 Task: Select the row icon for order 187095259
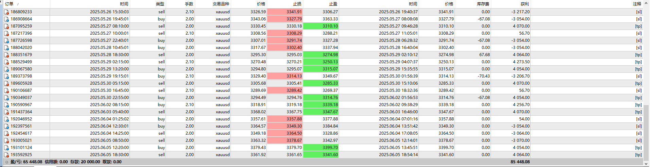tap(6, 26)
